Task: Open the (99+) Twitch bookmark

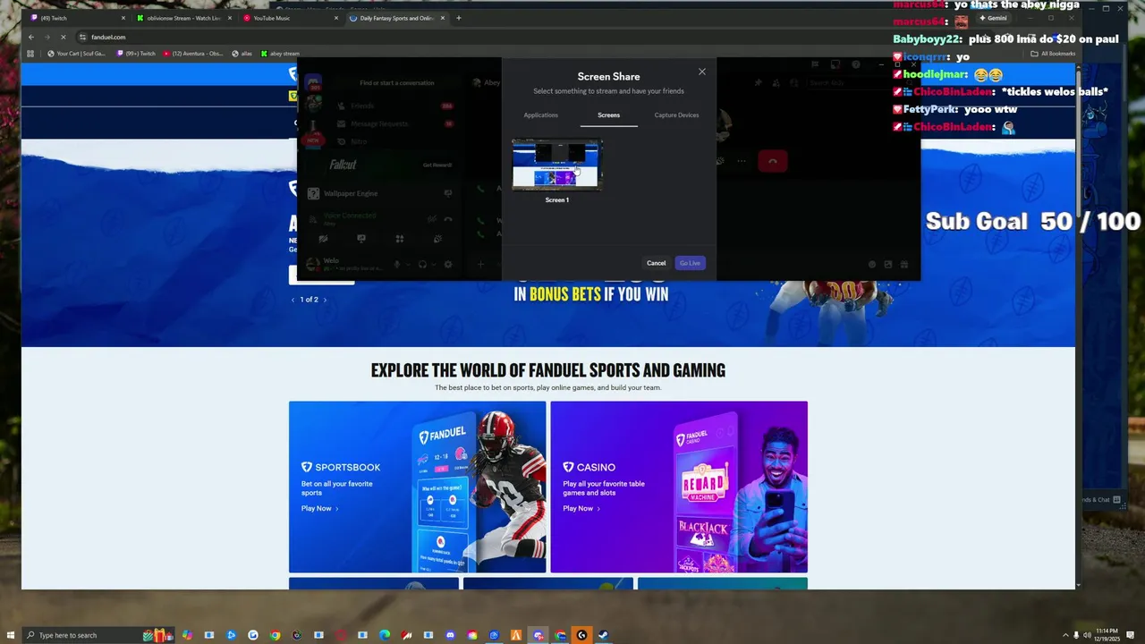Action: click(136, 54)
